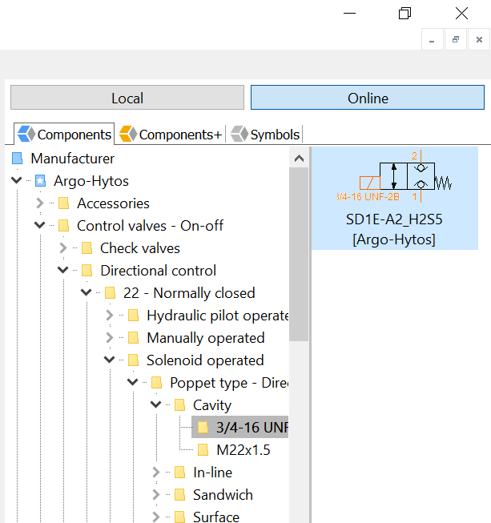The image size is (491, 523).
Task: Select the M22x1.5 cavity item
Action: click(x=243, y=450)
